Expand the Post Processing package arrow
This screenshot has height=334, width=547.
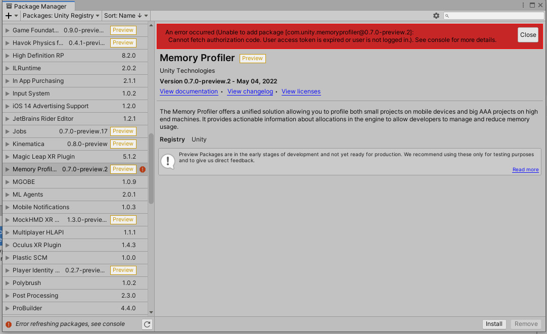(x=7, y=296)
